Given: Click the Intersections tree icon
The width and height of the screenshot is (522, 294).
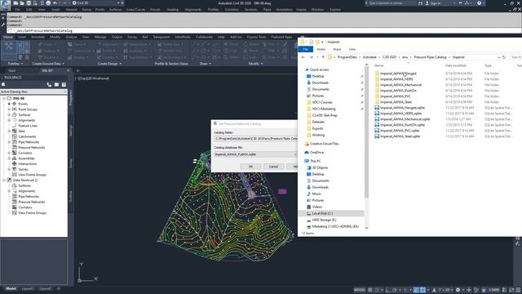Looking at the screenshot, I should (x=15, y=163).
